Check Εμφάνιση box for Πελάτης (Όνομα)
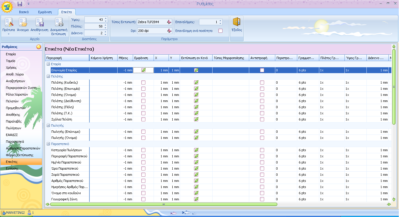 143,95
